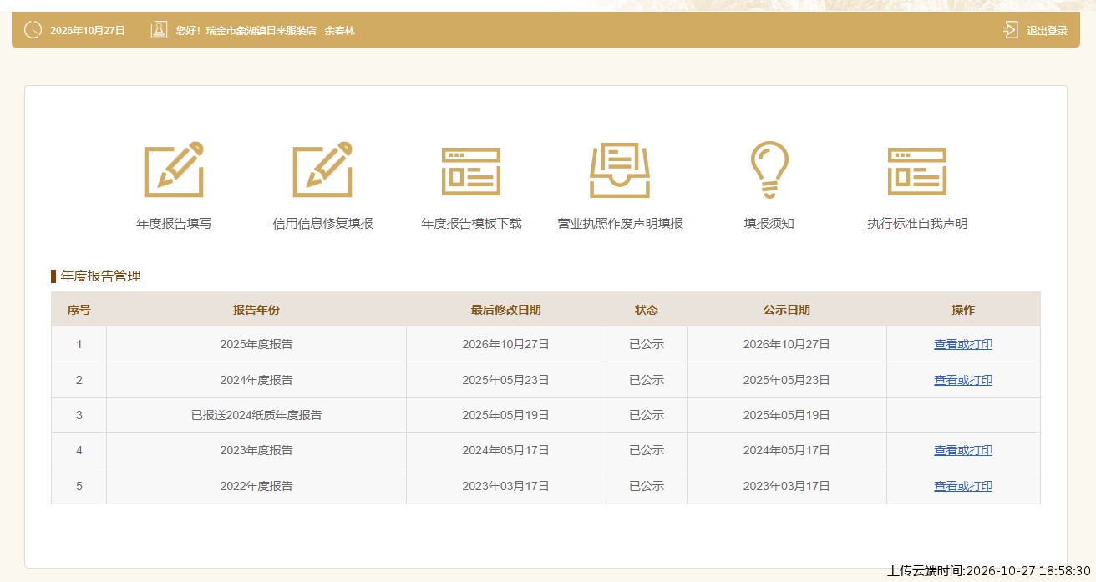
Task: Click the 序号 column header
Action: coord(79,310)
